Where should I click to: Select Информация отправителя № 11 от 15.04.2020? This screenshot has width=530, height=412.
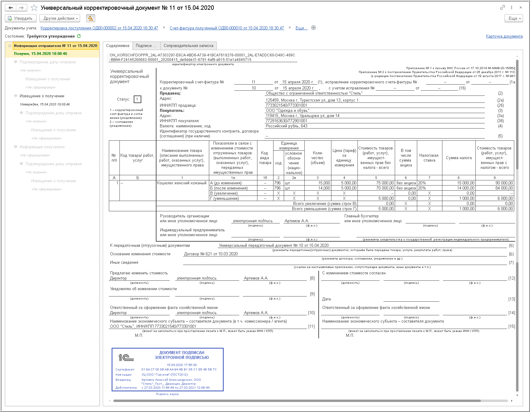point(55,46)
